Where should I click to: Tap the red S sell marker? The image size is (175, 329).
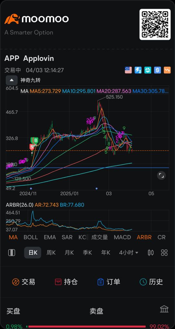click(32, 147)
